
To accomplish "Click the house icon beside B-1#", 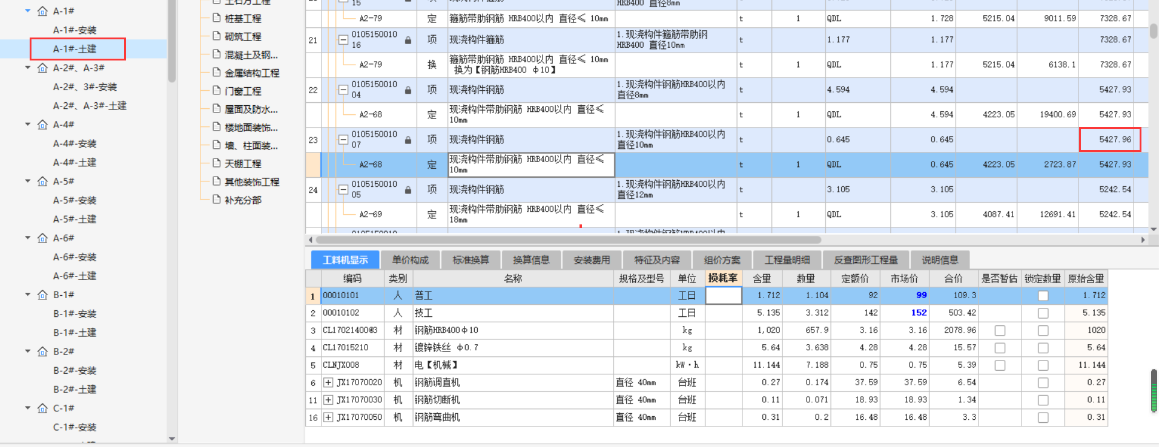I will (x=42, y=295).
